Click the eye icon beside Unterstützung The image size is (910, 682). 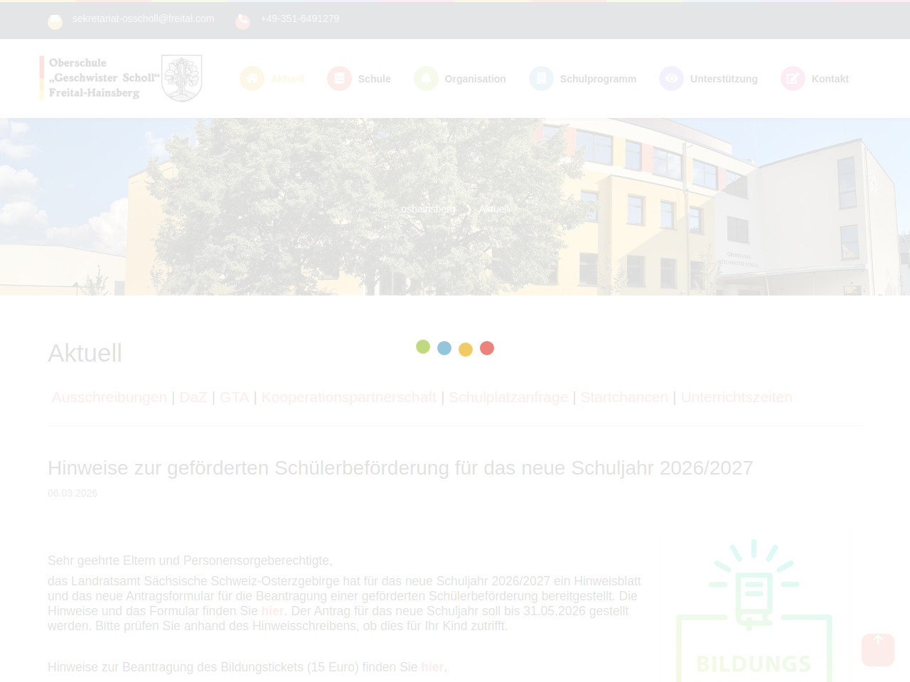click(671, 79)
